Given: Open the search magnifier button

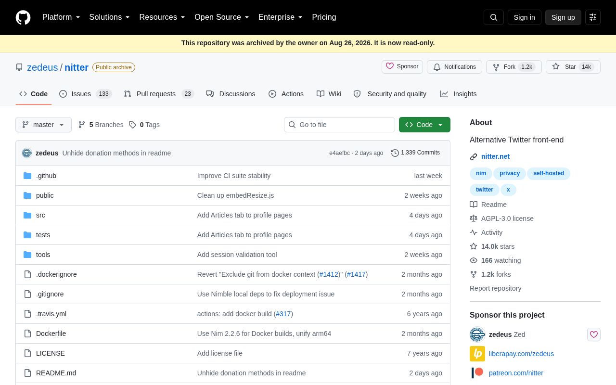Looking at the screenshot, I should click(494, 17).
